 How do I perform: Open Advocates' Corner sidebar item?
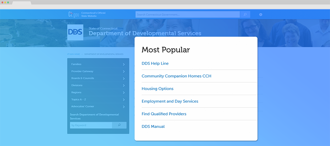click(82, 107)
